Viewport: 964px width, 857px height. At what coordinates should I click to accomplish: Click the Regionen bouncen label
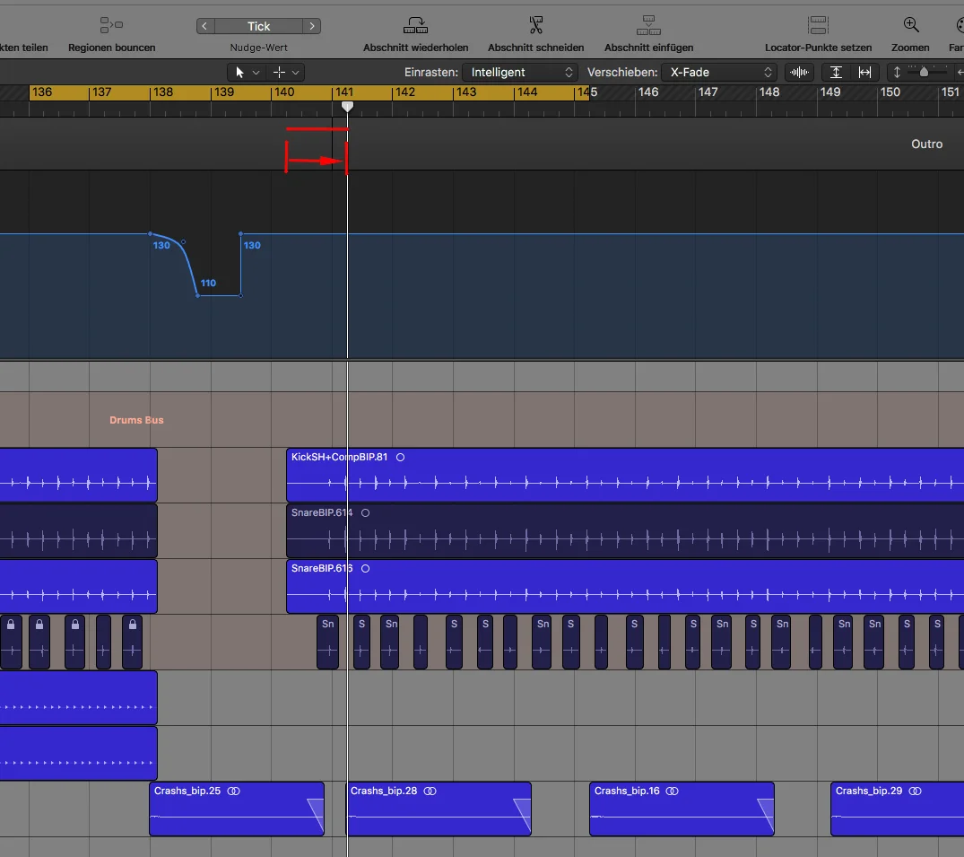click(x=112, y=48)
